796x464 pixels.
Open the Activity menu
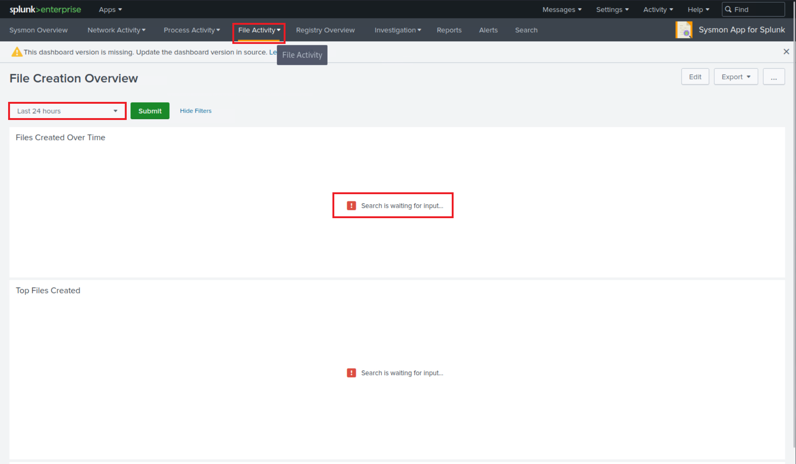pos(657,9)
